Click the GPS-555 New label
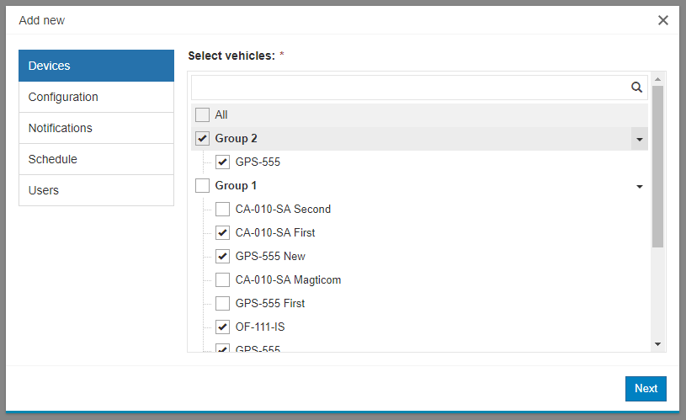Image resolution: width=686 pixels, height=420 pixels. 270,257
